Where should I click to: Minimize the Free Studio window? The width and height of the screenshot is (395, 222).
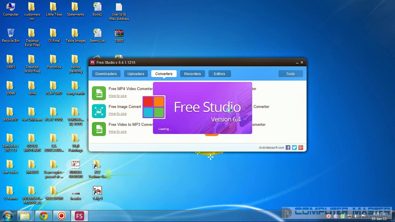297,63
